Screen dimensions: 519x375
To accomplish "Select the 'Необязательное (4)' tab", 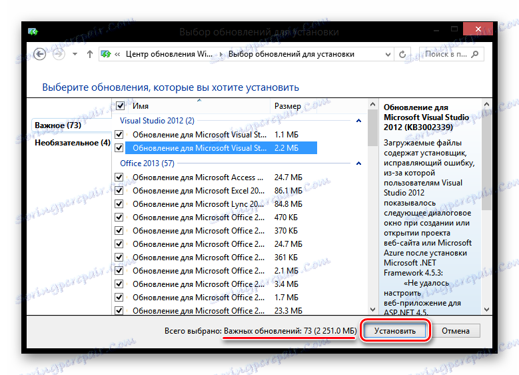I will pyautogui.click(x=73, y=143).
